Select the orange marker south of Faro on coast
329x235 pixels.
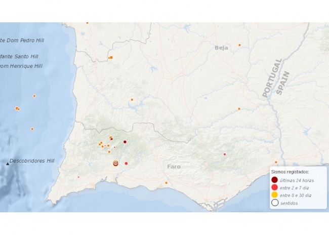[166, 183]
